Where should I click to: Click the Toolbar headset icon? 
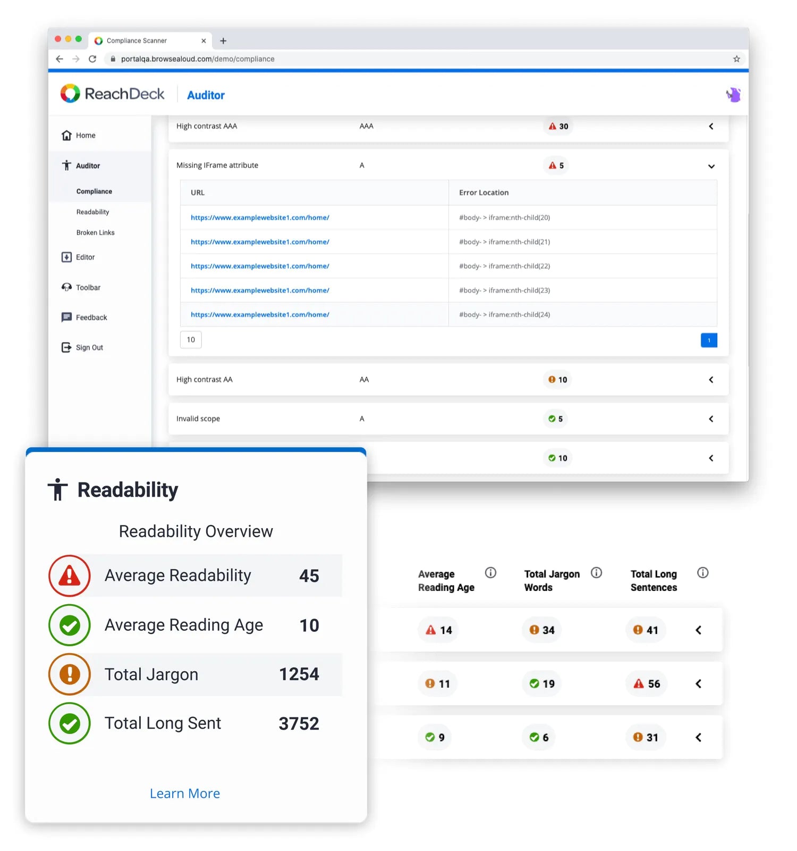(x=66, y=287)
